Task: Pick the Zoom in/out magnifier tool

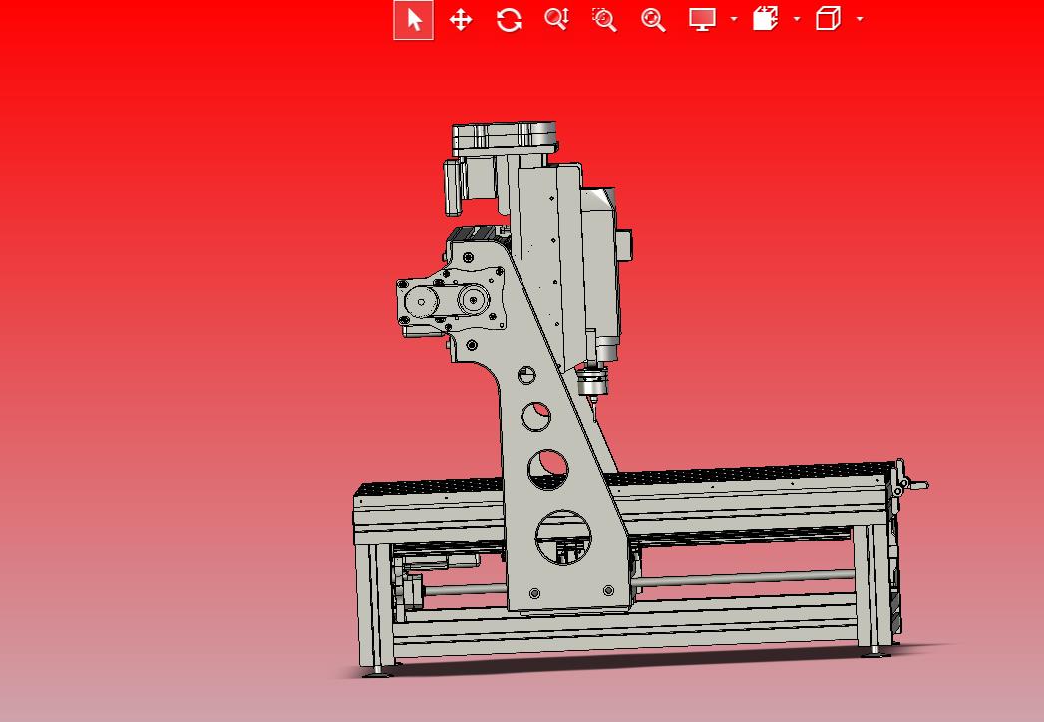Action: tap(556, 19)
